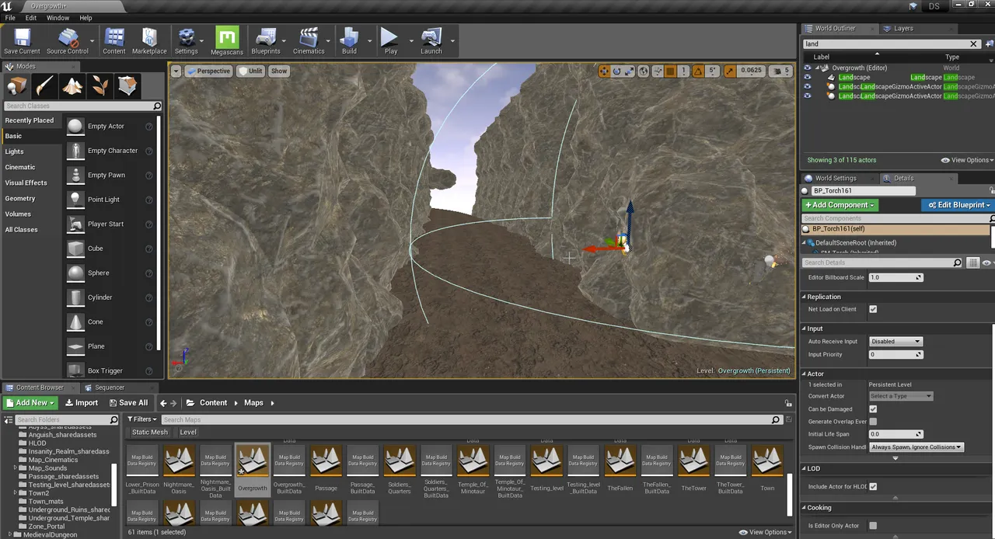Viewport: 995px width, 539px height.
Task: Toggle the sources panel icon beside Search Folders
Action: [x=9, y=420]
